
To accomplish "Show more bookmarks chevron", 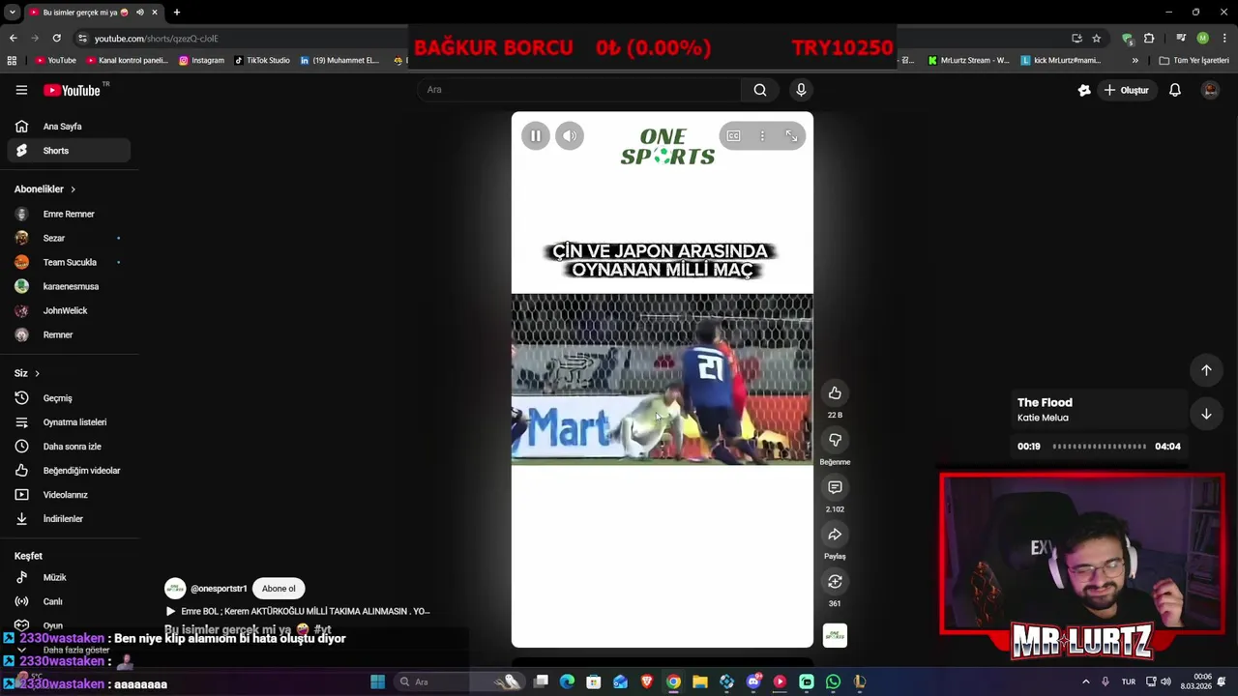I will [1135, 60].
